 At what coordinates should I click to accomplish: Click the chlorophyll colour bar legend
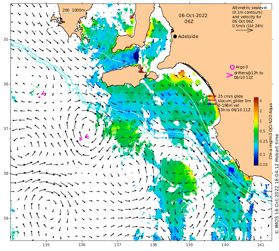pos(256,131)
